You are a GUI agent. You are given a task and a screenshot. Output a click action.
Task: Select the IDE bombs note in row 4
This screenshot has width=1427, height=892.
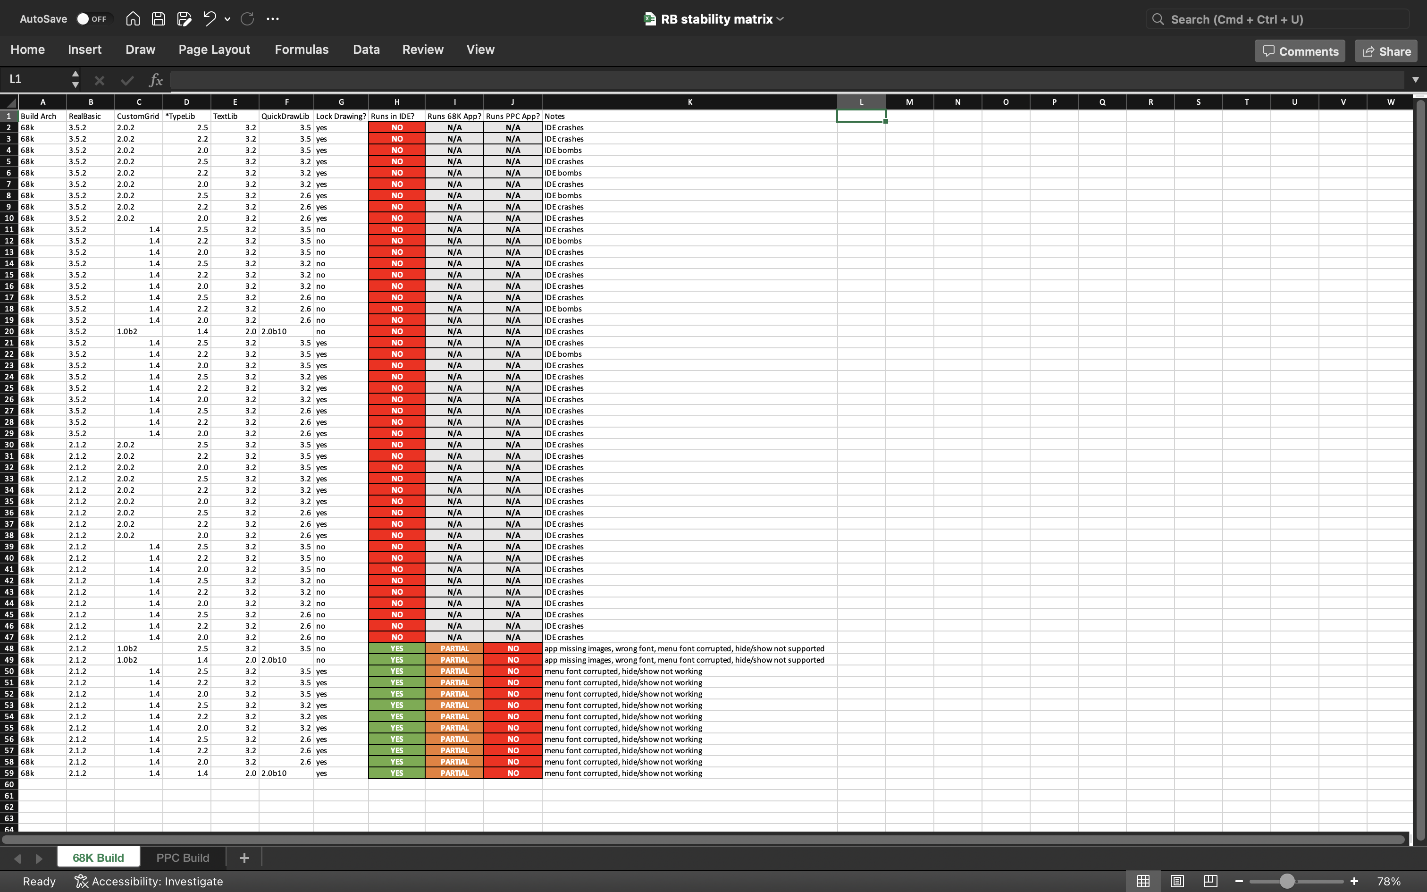[689, 150]
